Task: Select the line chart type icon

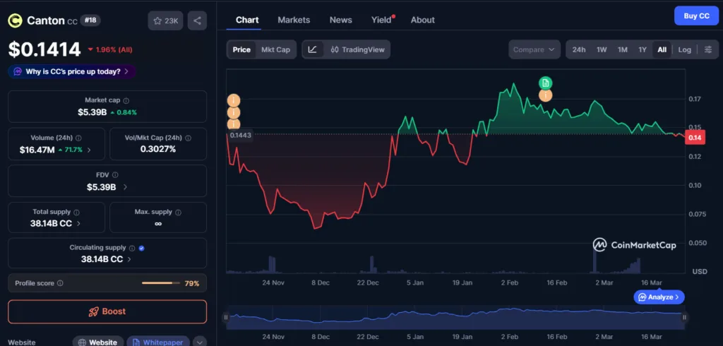Action: (313, 49)
